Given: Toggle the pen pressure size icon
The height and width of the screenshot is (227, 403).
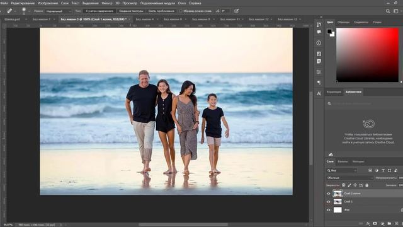Looking at the screenshot, I should pyautogui.click(x=237, y=11).
